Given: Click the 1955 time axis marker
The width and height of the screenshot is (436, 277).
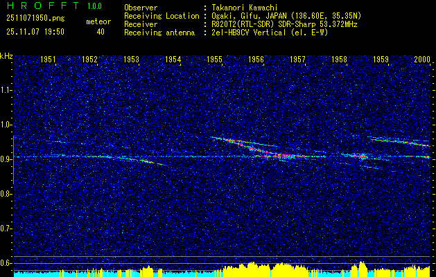Looking at the screenshot, I should [215, 59].
